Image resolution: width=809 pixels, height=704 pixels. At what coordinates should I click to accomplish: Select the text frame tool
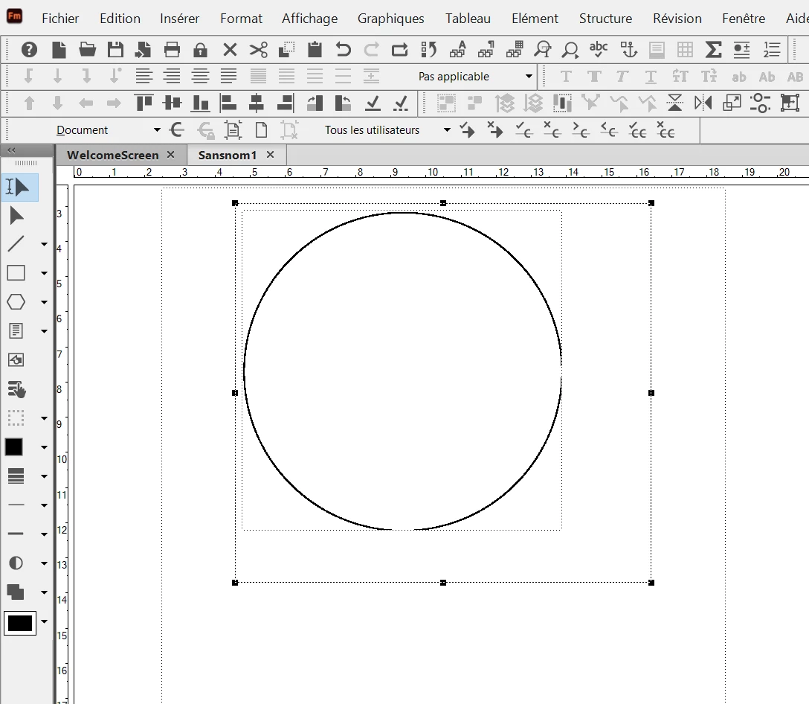[16, 330]
